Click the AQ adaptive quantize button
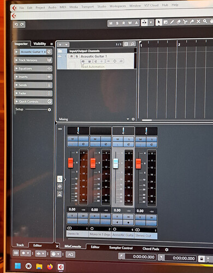 [x=70, y=254]
